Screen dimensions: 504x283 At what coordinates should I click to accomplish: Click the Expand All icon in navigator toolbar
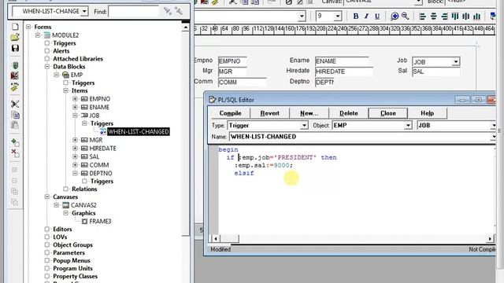[x=15, y=191]
